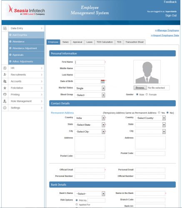
Task: Choose No for temporary address same as permanent
Action: (167, 113)
